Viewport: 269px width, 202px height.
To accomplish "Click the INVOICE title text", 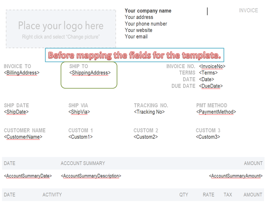I will (248, 11).
